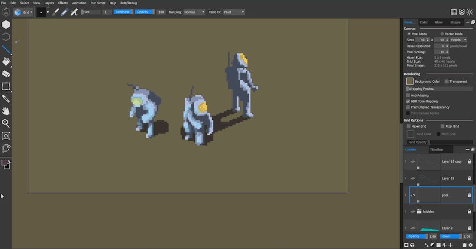Enable the Anti-Aliasing checkbox
Screen dimensions: 476x249
tap(408, 95)
